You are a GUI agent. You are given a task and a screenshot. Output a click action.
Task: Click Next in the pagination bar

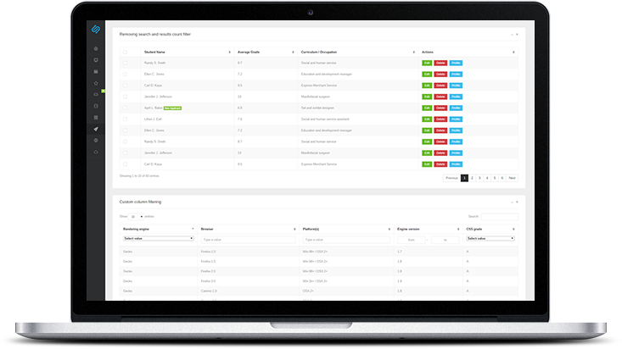click(x=512, y=178)
